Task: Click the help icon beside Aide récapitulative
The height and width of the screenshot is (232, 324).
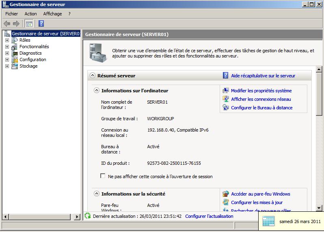Action: [225, 76]
